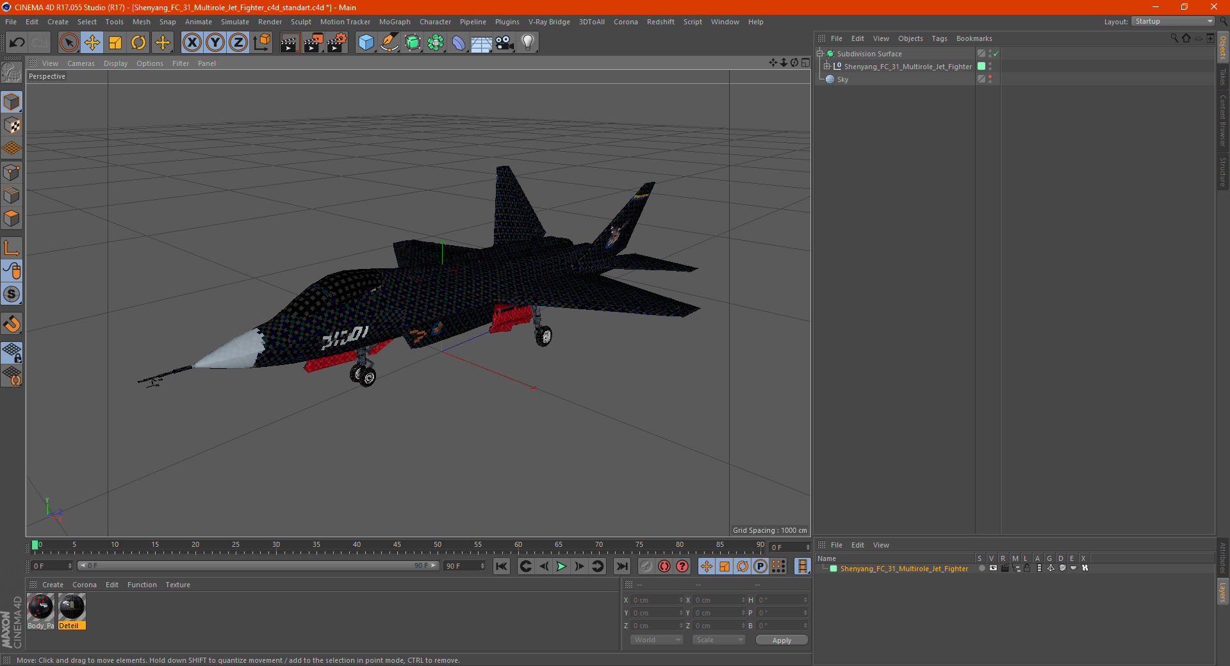Open render settings icon

tap(337, 43)
